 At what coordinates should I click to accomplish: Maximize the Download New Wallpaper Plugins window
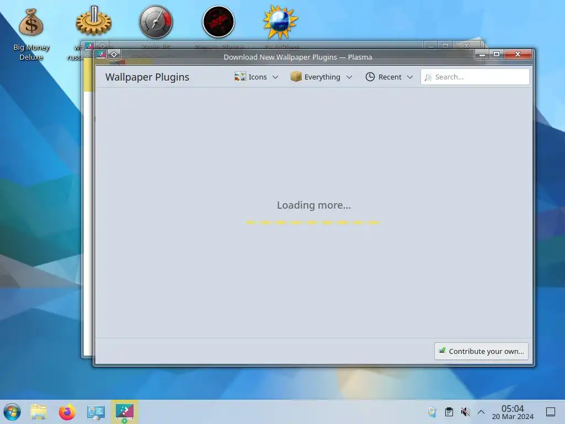coord(497,55)
